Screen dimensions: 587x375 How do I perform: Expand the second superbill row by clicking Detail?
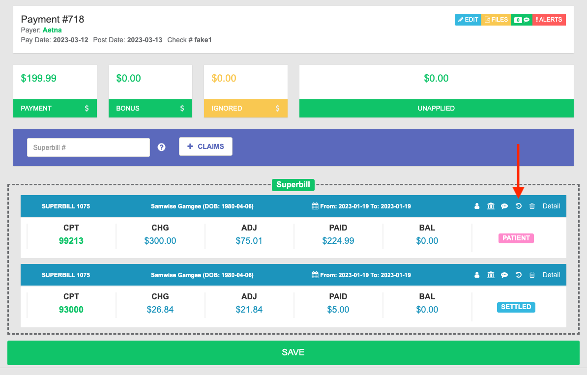[x=551, y=275]
